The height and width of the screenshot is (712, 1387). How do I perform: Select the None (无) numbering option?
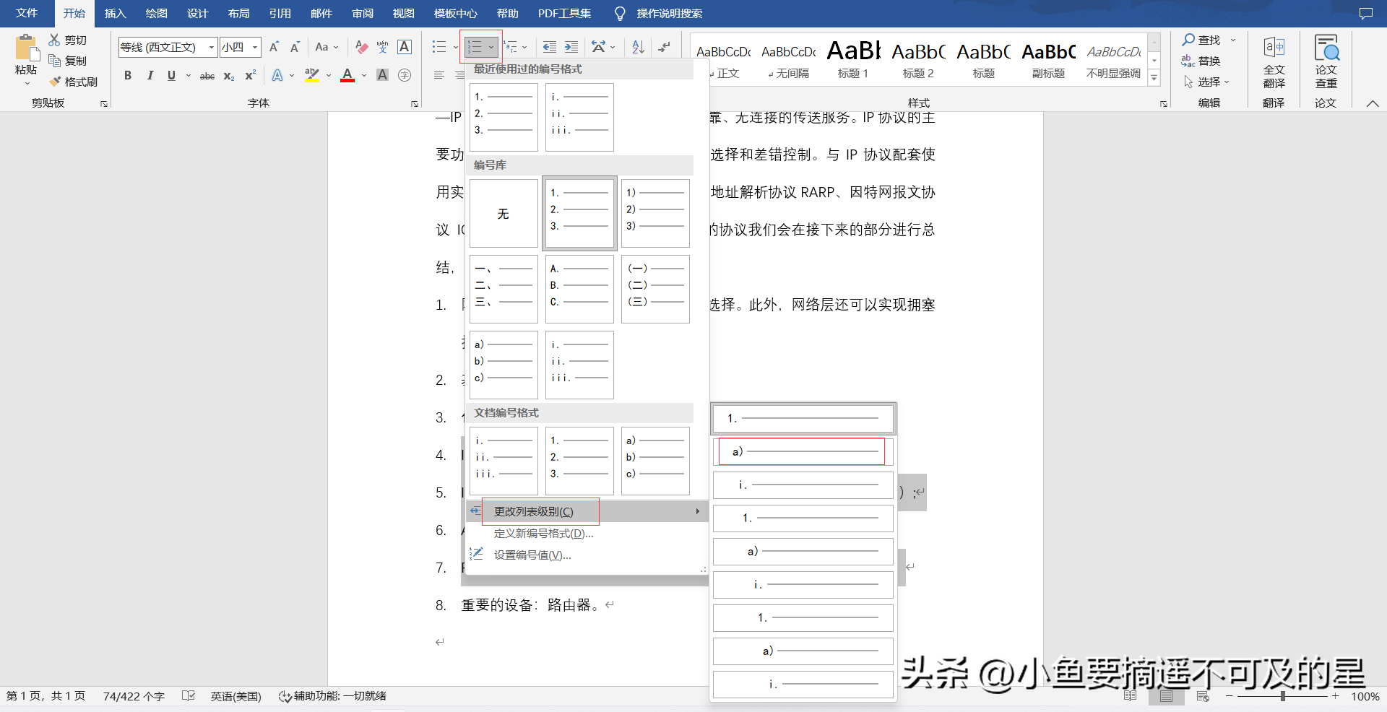pyautogui.click(x=504, y=214)
